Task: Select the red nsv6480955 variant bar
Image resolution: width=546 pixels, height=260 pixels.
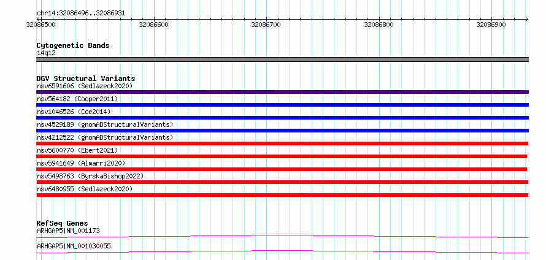Action: click(x=282, y=195)
